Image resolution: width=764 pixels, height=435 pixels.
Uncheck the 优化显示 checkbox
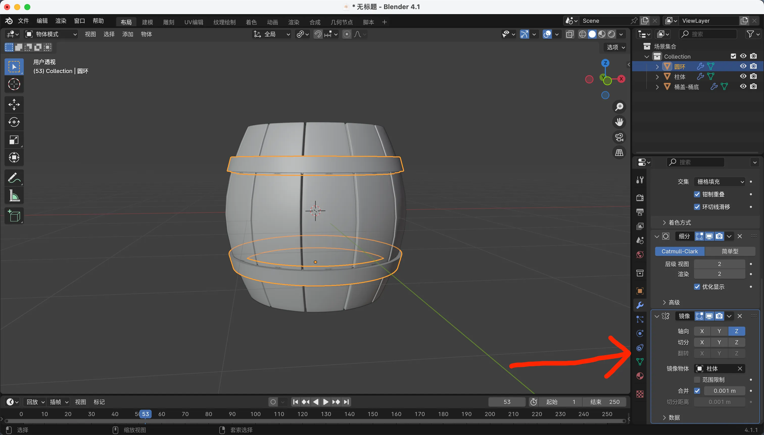tap(697, 287)
